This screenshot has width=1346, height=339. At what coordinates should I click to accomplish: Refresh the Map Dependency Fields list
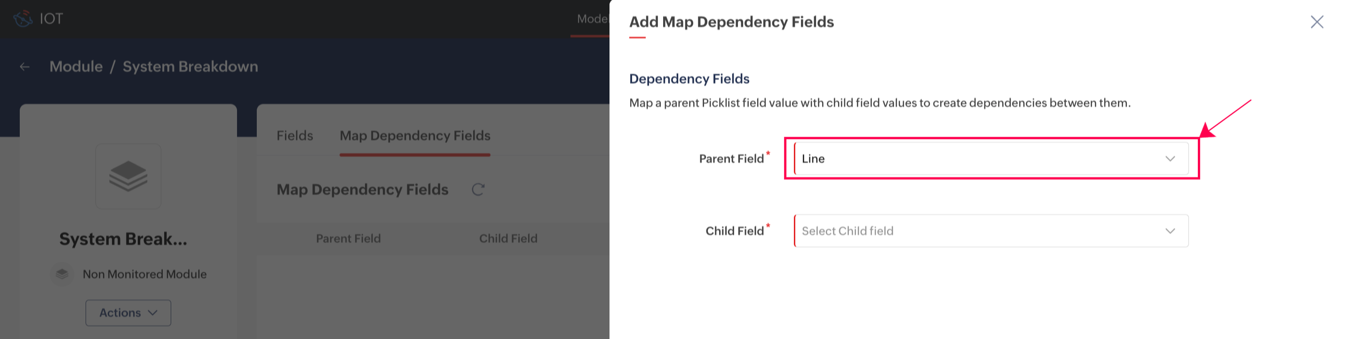tap(477, 189)
